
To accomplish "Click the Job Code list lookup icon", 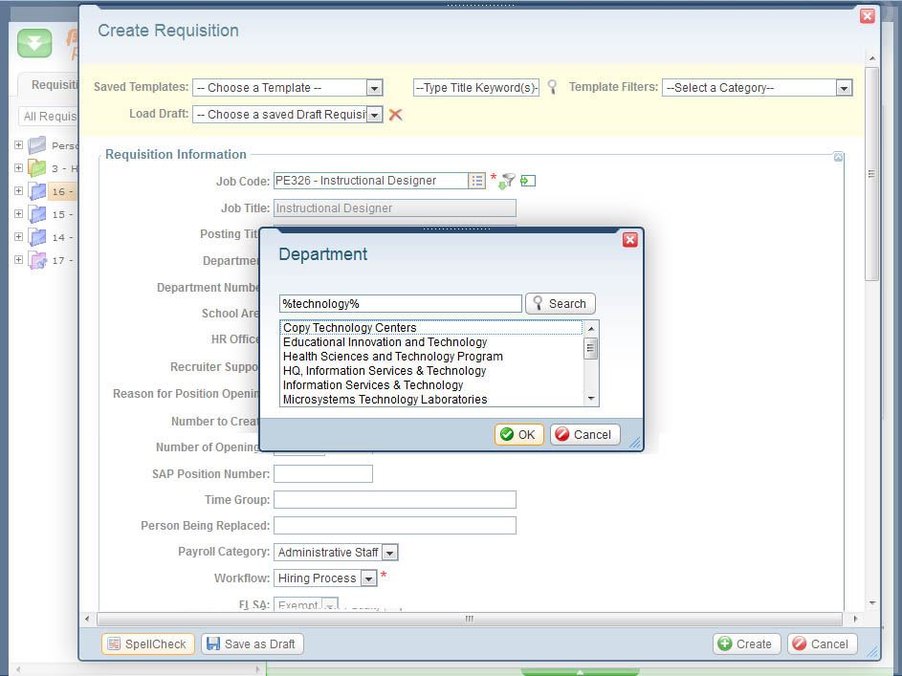I will (x=476, y=181).
